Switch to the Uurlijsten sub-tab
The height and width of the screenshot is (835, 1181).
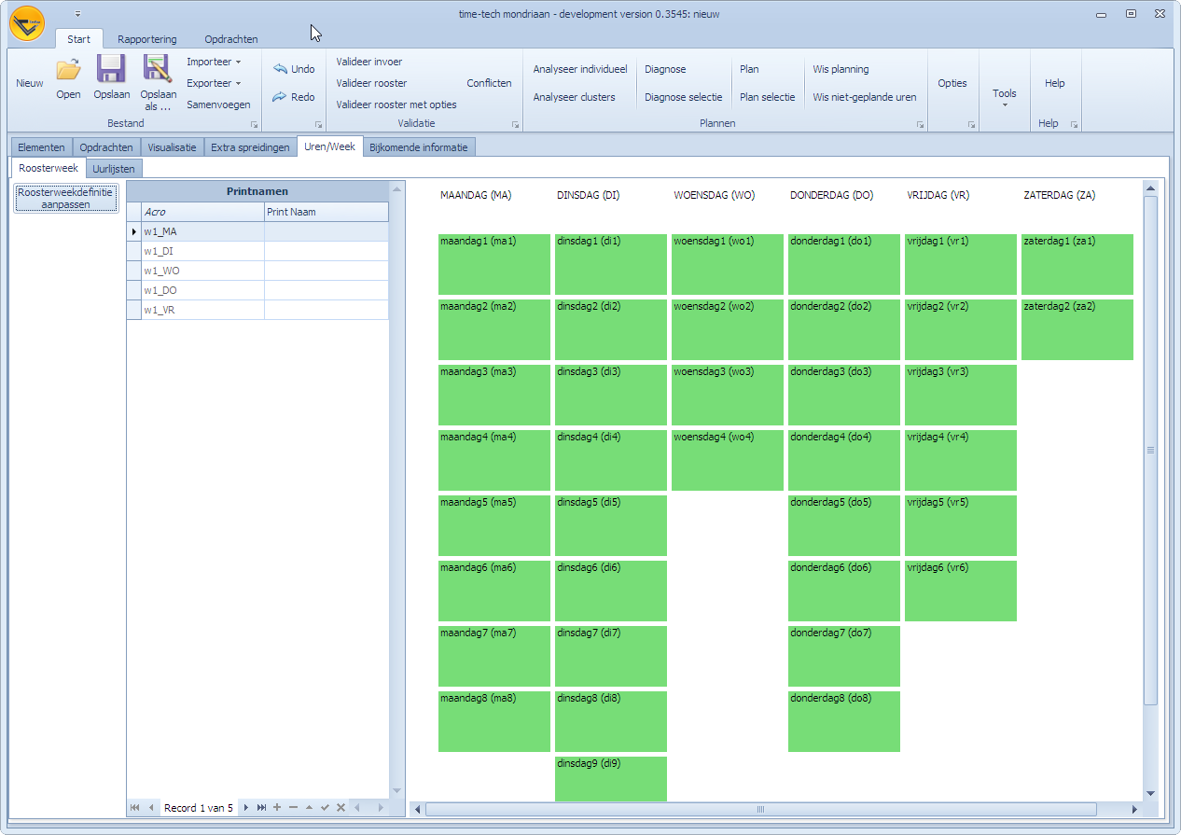114,169
